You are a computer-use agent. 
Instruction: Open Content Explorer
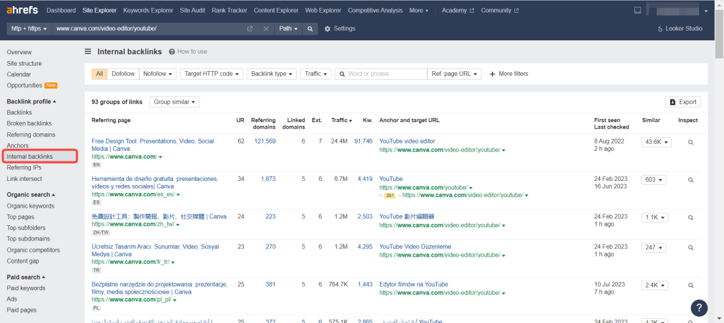pos(276,10)
